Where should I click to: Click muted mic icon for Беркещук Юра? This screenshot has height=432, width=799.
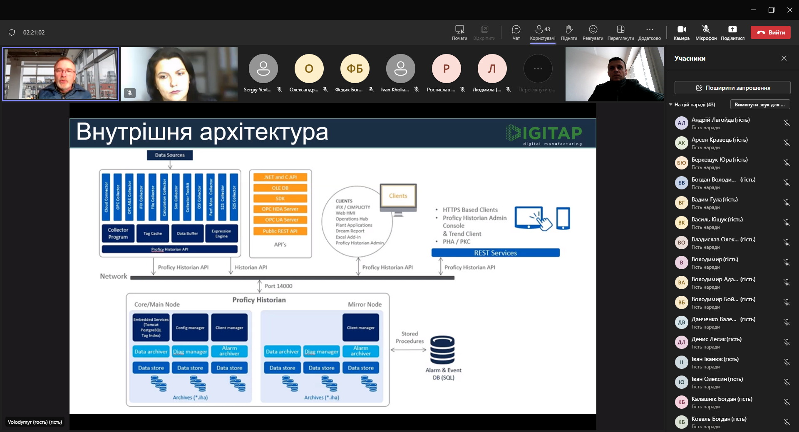pos(787,163)
